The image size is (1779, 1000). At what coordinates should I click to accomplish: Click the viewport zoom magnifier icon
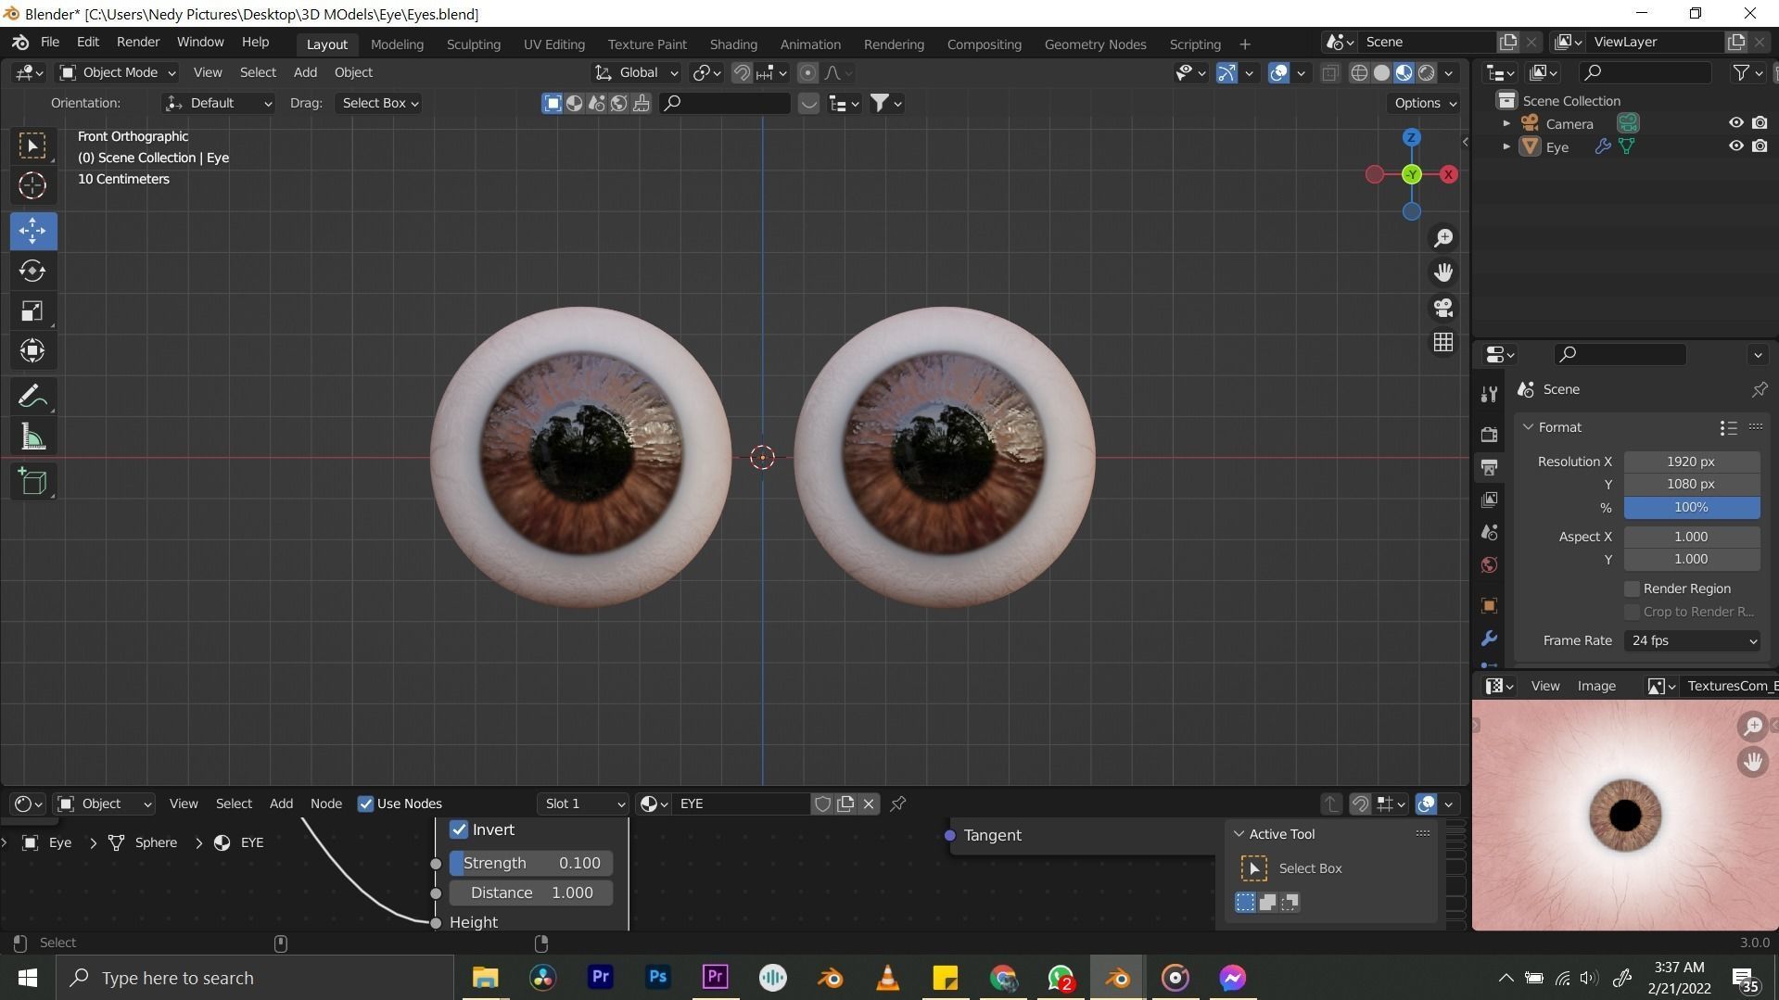[x=1443, y=238]
